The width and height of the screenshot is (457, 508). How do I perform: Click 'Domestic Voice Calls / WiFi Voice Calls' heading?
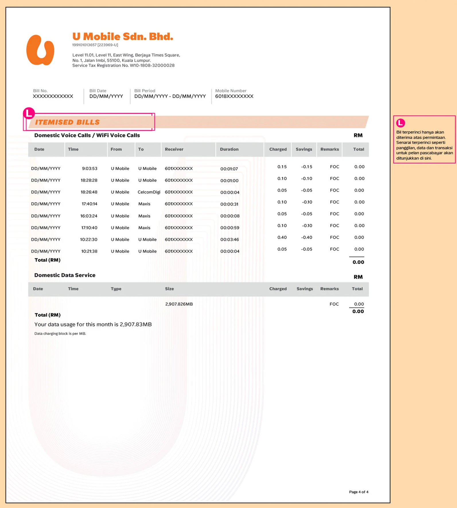(x=87, y=135)
